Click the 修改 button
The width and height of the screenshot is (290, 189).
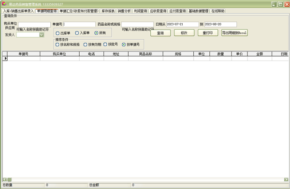click(x=184, y=33)
